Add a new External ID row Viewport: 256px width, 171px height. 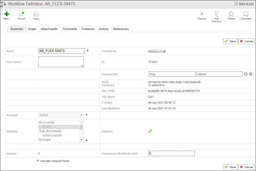(x=246, y=74)
